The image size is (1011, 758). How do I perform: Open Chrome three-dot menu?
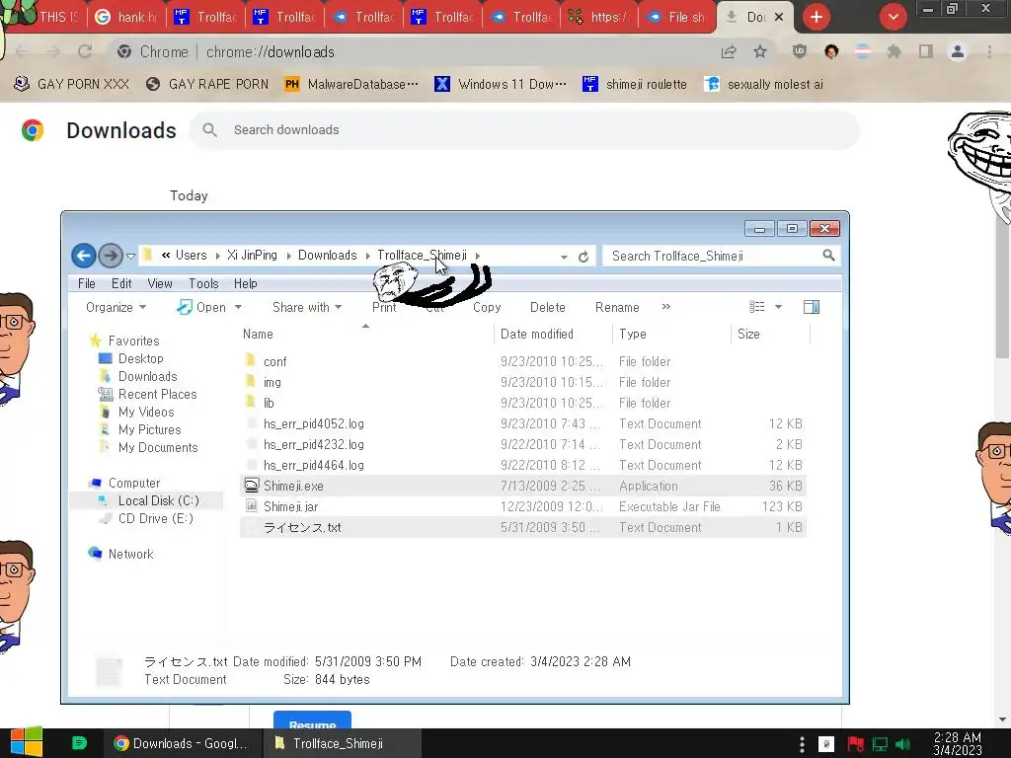pos(989,51)
